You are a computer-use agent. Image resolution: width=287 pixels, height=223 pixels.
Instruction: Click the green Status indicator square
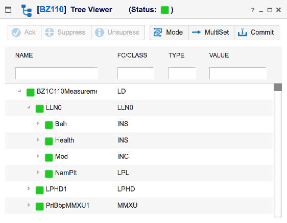(x=164, y=10)
